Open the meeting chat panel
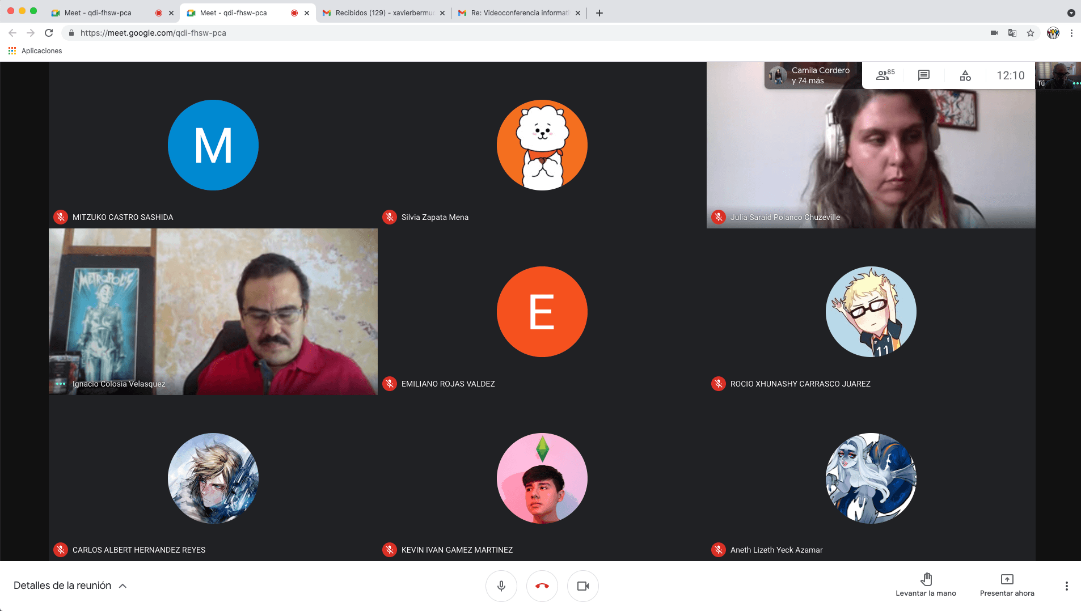The height and width of the screenshot is (611, 1081). click(923, 75)
